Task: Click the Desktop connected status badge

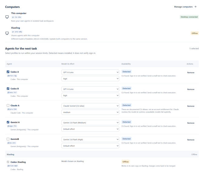Action: [x=189, y=17]
